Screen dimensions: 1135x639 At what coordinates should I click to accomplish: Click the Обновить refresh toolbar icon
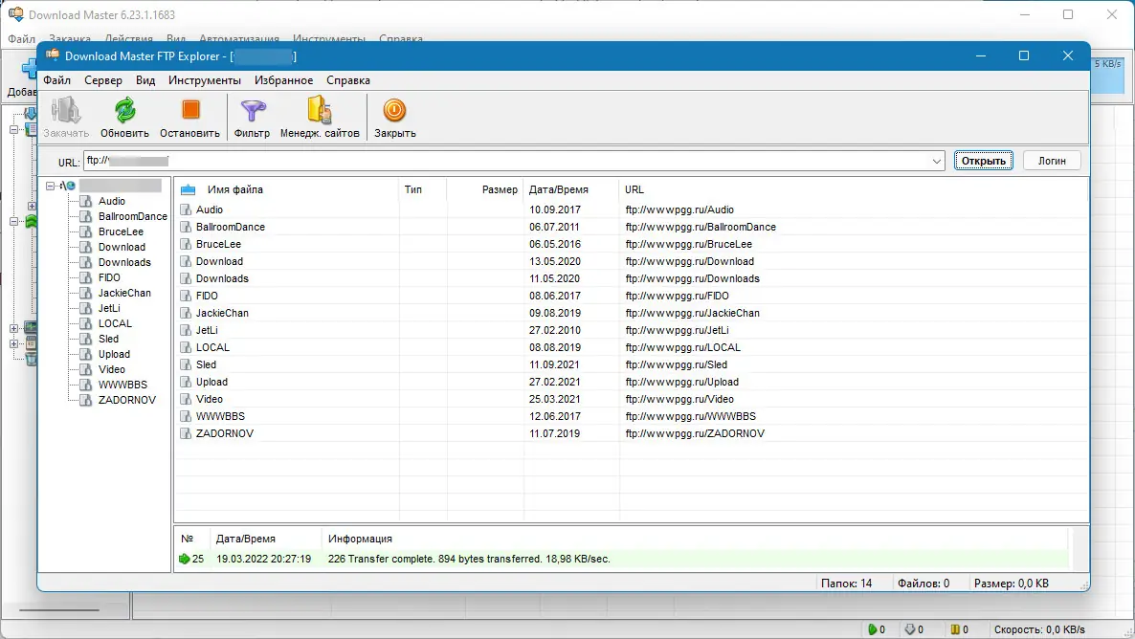point(125,110)
